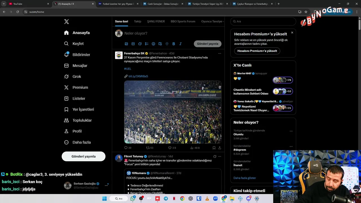Toggle italic text in composer
This screenshot has width=361, height=203.
click(180, 44)
